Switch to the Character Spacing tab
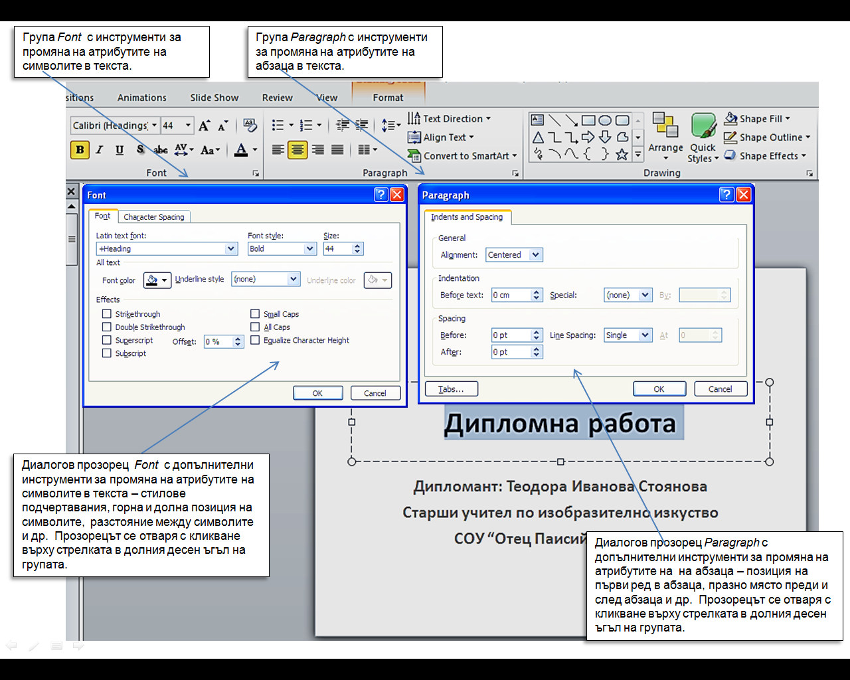This screenshot has width=850, height=680. click(154, 217)
